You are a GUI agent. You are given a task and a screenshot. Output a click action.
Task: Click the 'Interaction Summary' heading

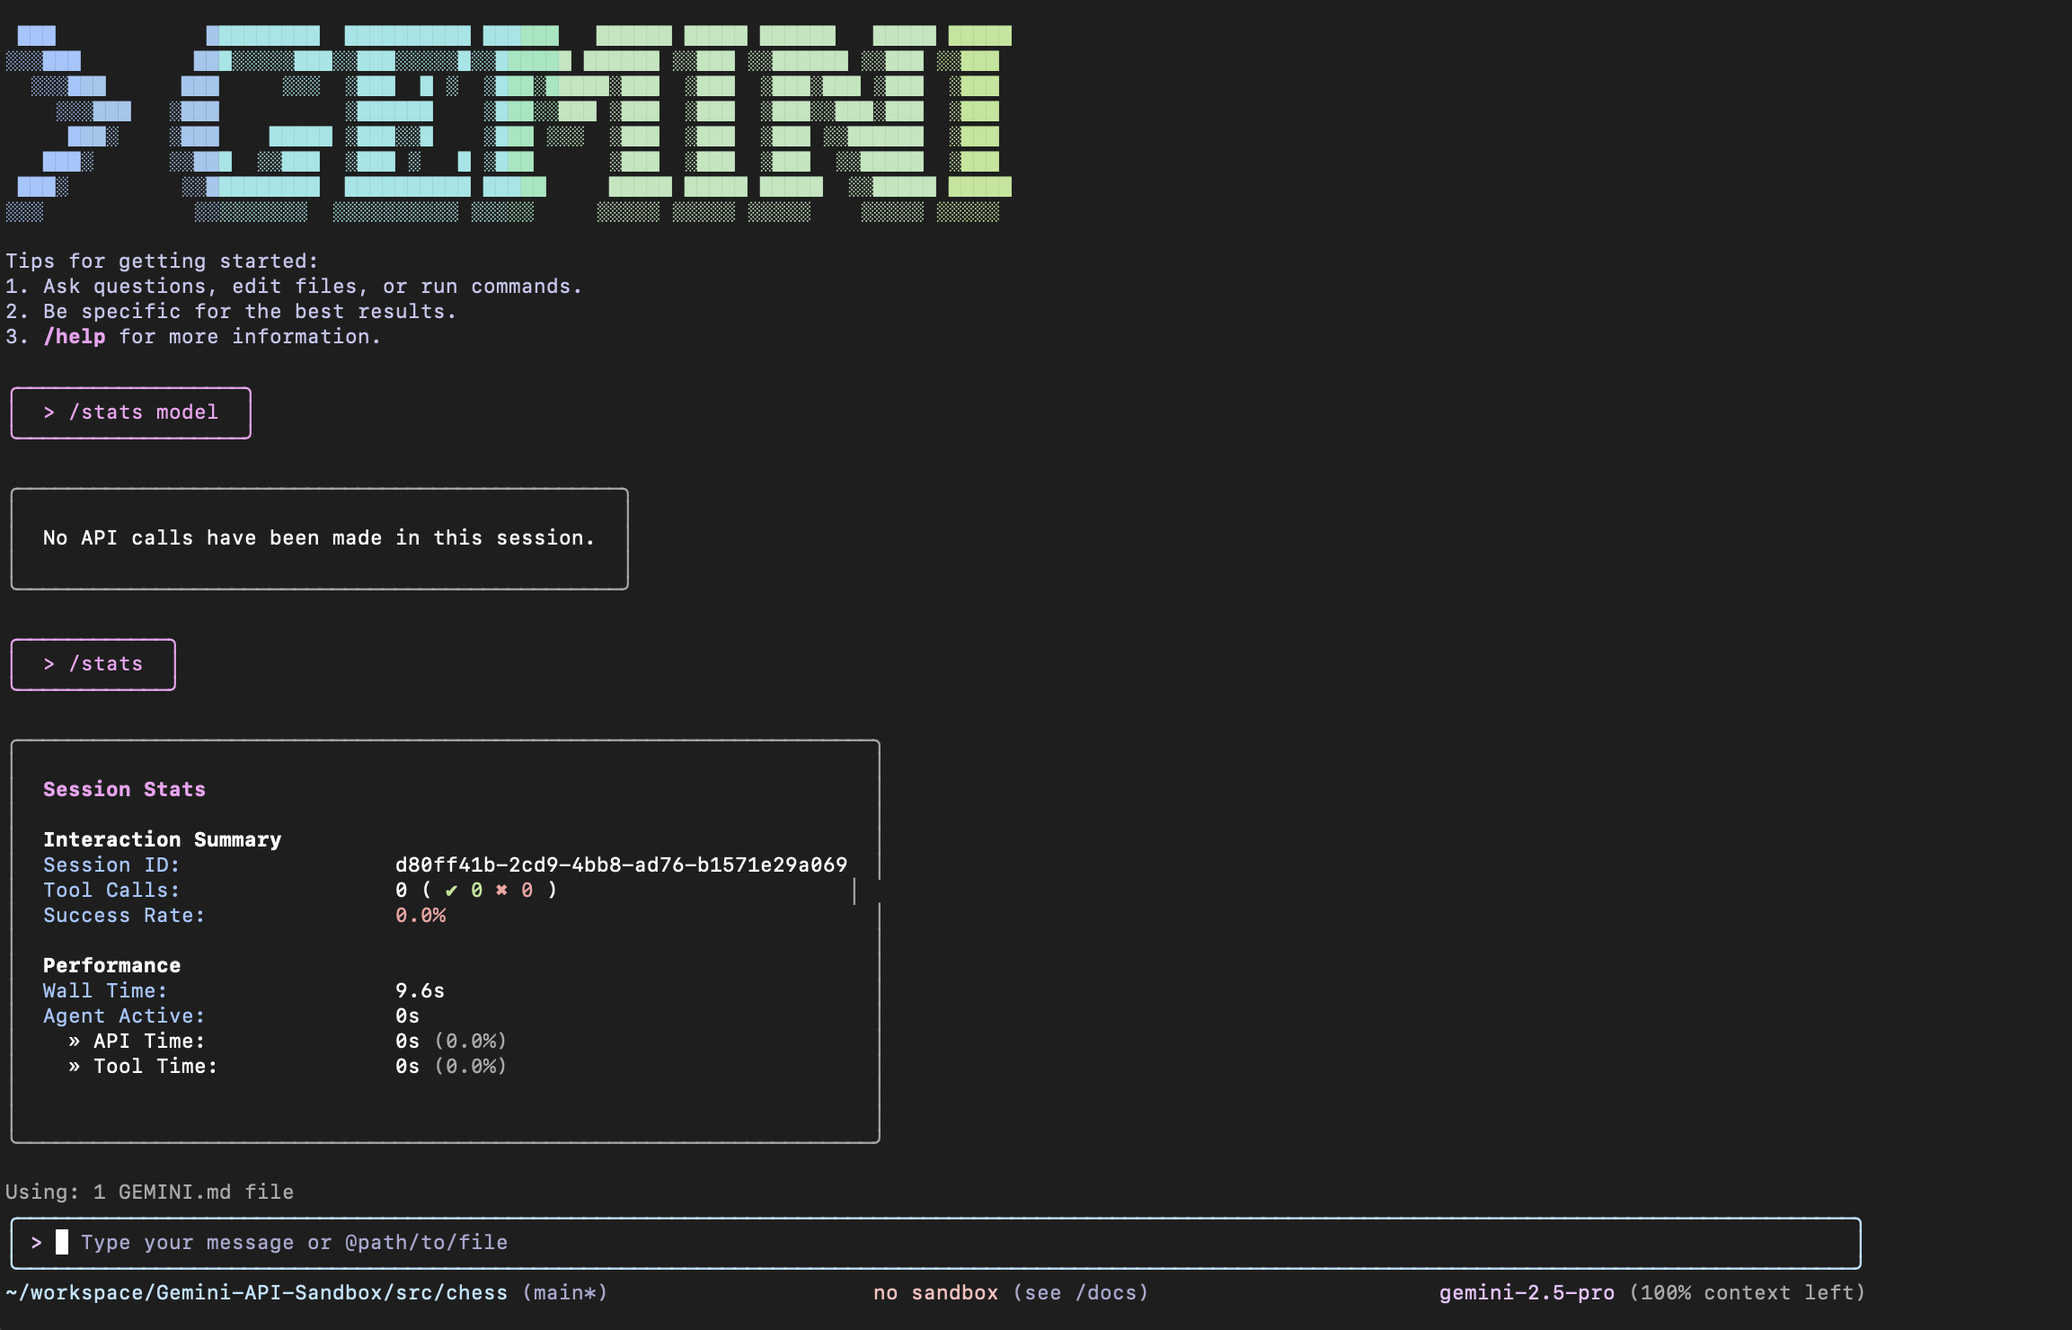(x=162, y=839)
